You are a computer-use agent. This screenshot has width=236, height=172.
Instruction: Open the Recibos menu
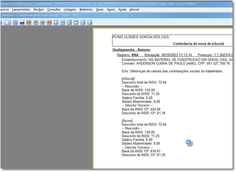click(39, 9)
